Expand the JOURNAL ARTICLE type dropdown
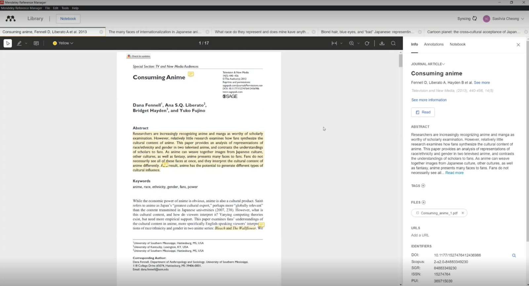Image resolution: width=529 pixels, height=286 pixels. click(428, 64)
